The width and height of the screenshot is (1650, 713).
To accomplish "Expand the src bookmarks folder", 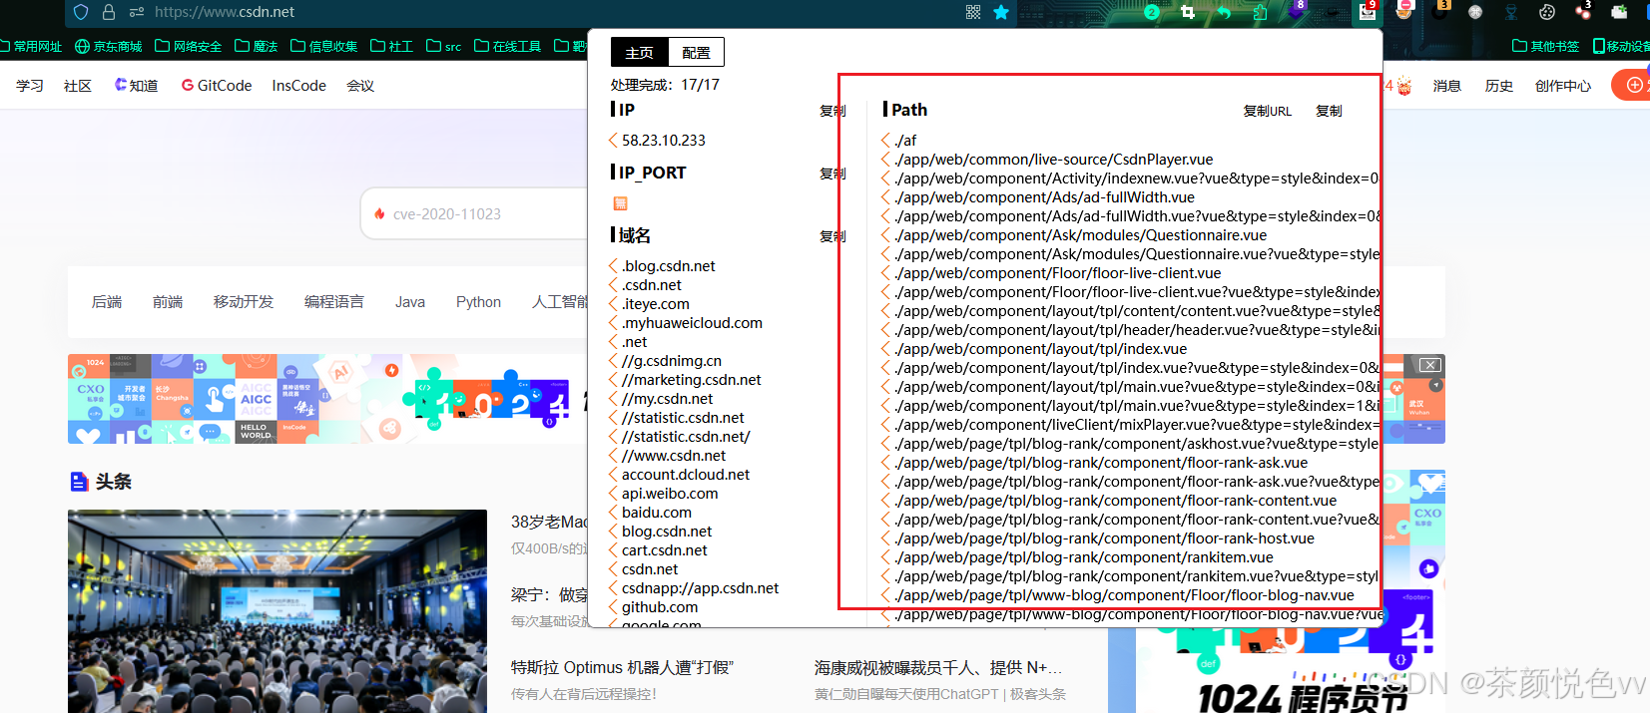I will coord(444,46).
